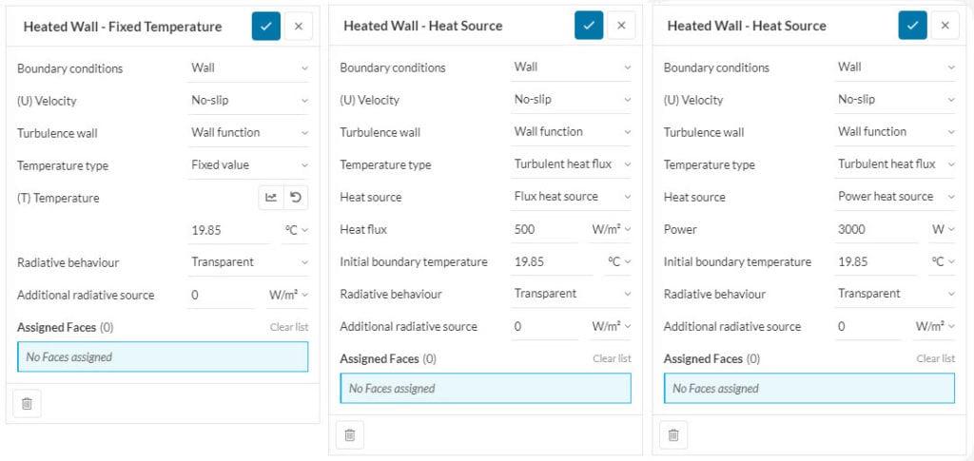974x461 pixels.
Task: Clear list of faces in Fixed Temperature panel
Action: click(x=288, y=327)
